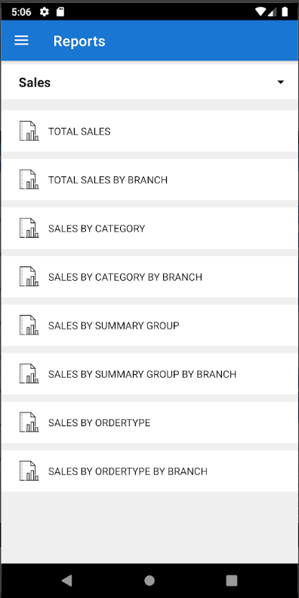The width and height of the screenshot is (299, 598).
Task: Open the Sales report category selector
Action: tap(149, 82)
